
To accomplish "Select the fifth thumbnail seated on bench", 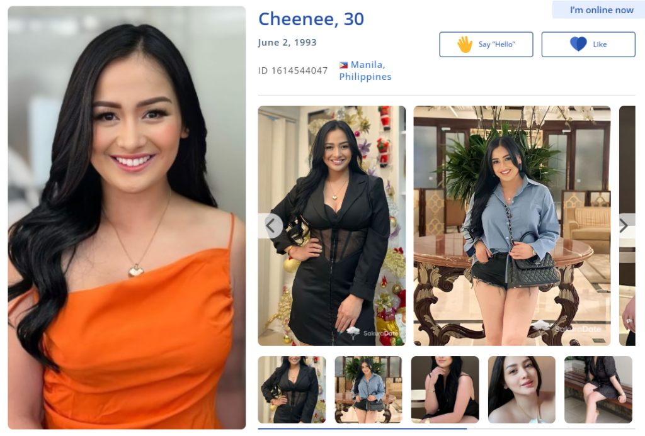I will pos(598,389).
